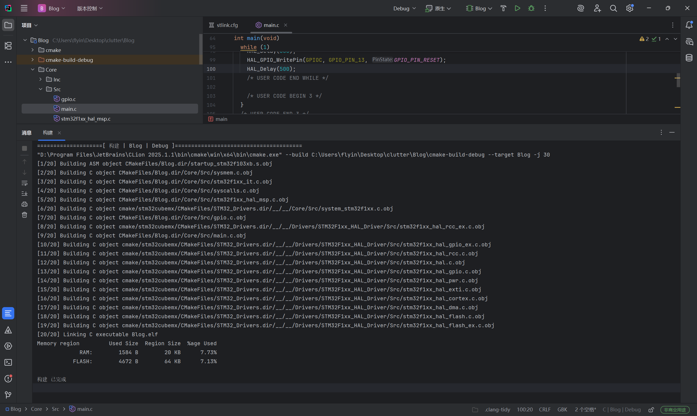This screenshot has width=697, height=416.
Task: Toggle scroll to end of output
Action: coord(25,194)
